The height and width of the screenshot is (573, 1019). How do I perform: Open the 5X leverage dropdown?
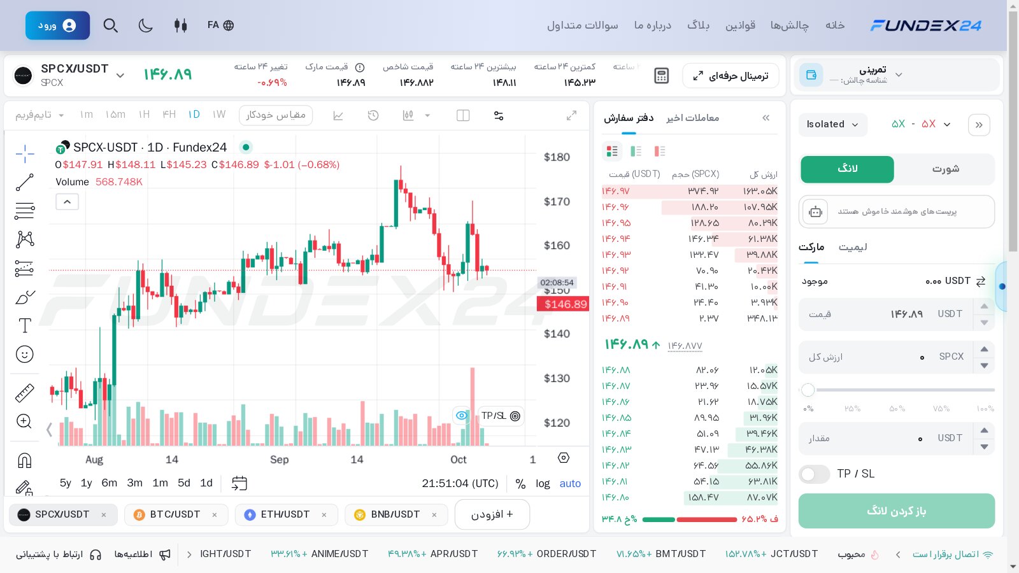point(921,124)
